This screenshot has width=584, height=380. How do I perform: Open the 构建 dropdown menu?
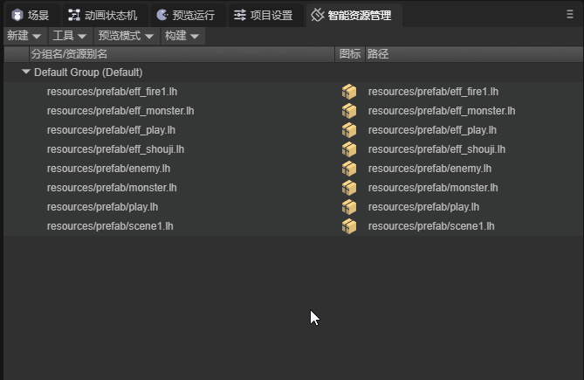pyautogui.click(x=182, y=36)
